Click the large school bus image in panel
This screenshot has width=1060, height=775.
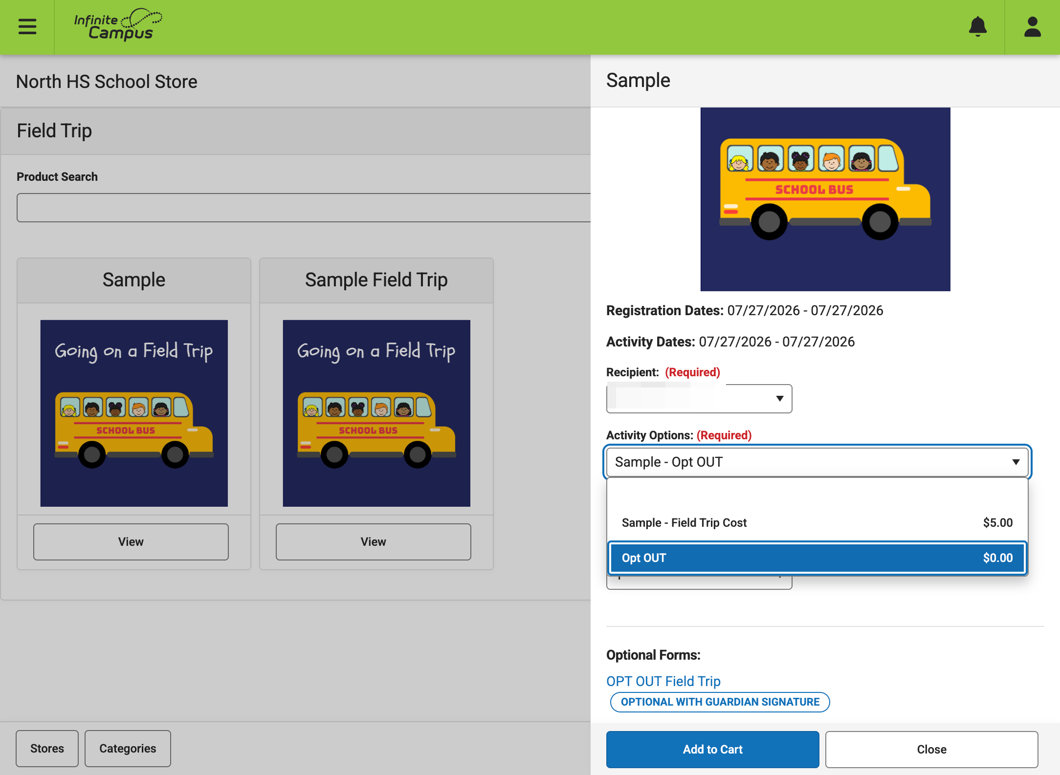(x=825, y=199)
